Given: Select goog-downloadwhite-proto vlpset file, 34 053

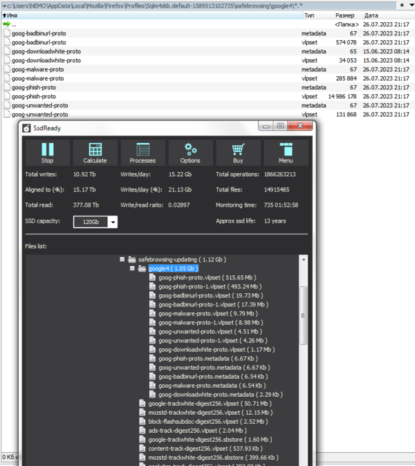Looking at the screenshot, I should tap(207, 60).
